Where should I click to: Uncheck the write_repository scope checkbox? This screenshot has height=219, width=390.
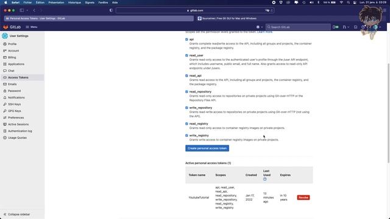coord(186,108)
